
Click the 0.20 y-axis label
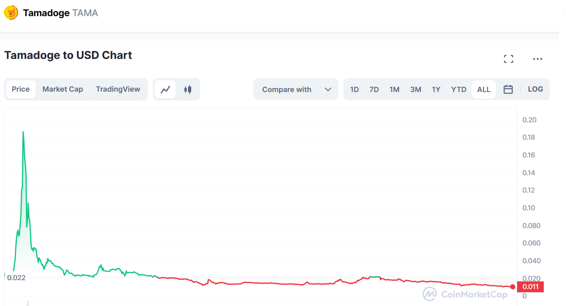(x=529, y=120)
